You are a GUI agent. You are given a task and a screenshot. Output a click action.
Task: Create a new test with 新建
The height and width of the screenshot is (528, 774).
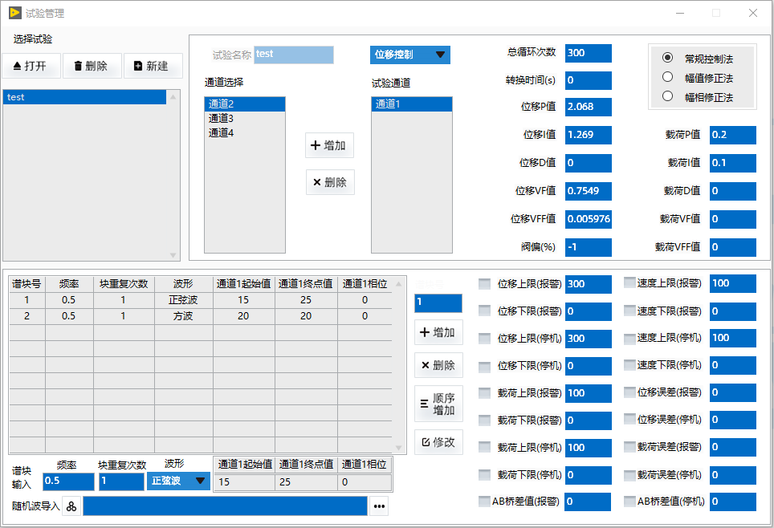click(x=153, y=66)
